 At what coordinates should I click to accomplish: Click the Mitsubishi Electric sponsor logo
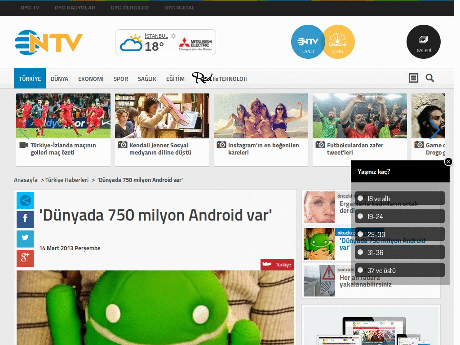[x=195, y=44]
